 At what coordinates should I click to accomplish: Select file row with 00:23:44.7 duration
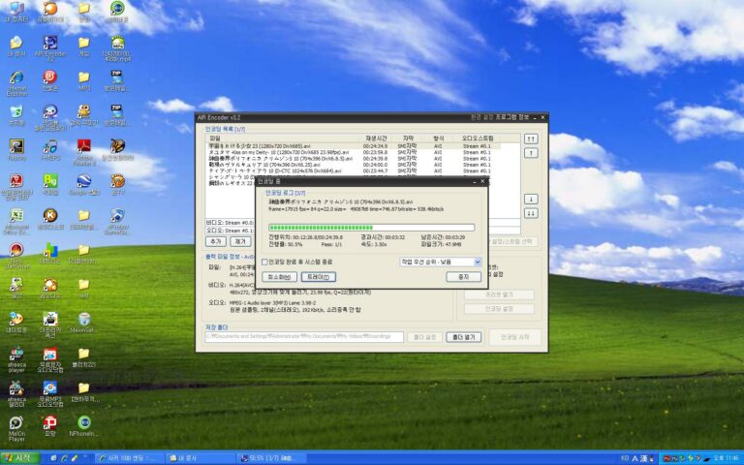(x=353, y=170)
